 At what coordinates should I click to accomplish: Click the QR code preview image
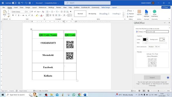(x=152, y=63)
